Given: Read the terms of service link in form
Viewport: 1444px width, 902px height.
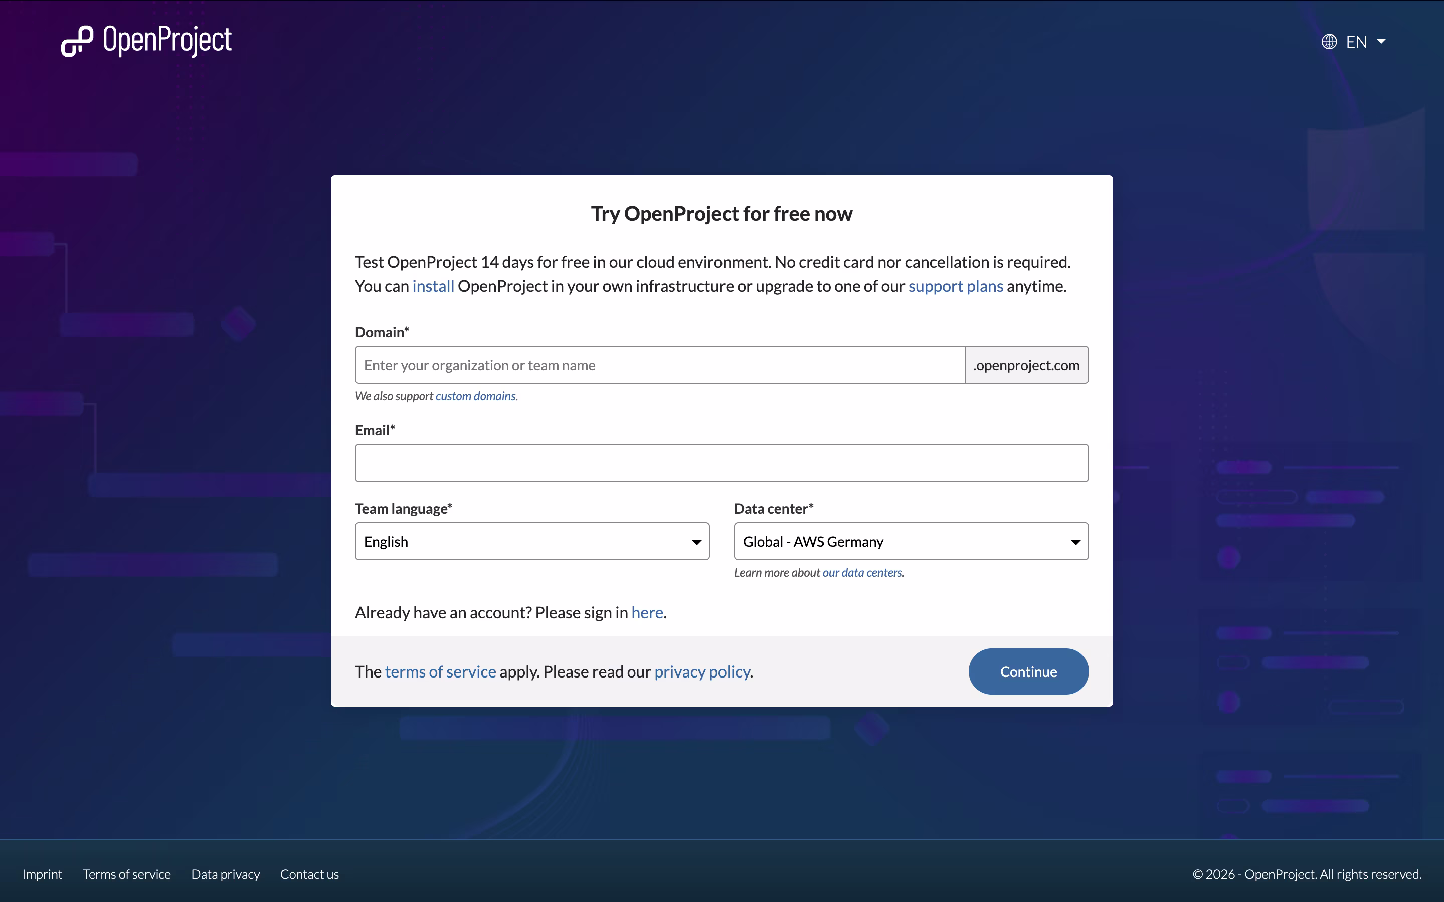Looking at the screenshot, I should pyautogui.click(x=440, y=671).
